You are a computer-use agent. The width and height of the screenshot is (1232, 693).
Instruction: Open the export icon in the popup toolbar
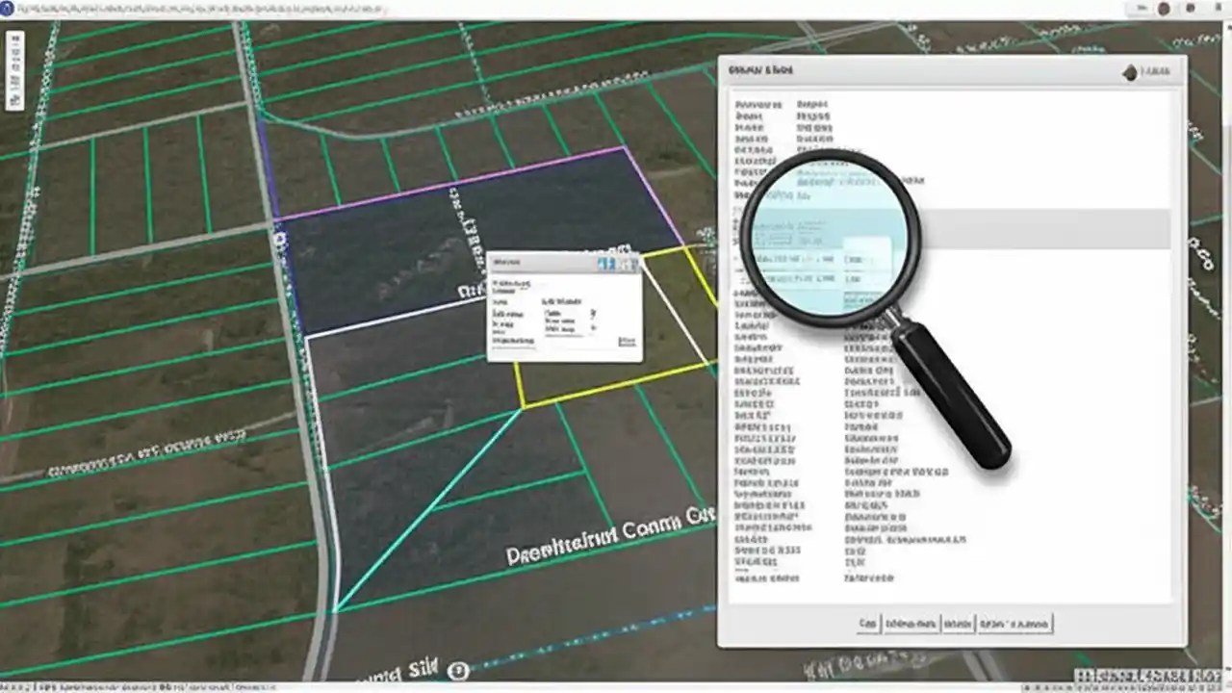pyautogui.click(x=635, y=263)
